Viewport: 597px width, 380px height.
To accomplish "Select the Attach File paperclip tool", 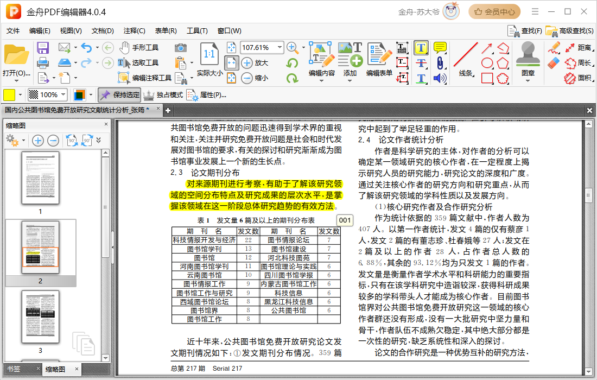I will click(x=440, y=63).
